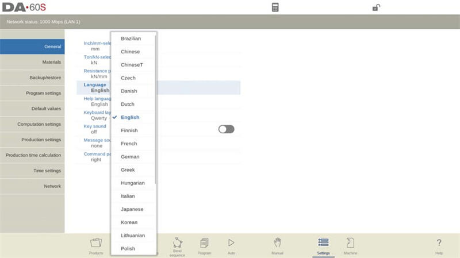Screen dimensions: 460x258
Task: Open the Backup/restore tab
Action: [32, 78]
